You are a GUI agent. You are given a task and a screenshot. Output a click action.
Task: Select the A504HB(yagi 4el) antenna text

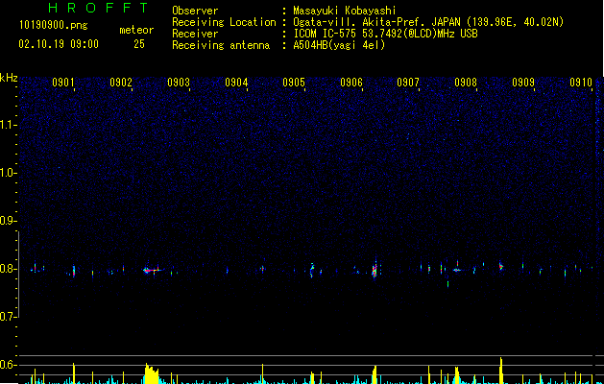[339, 45]
